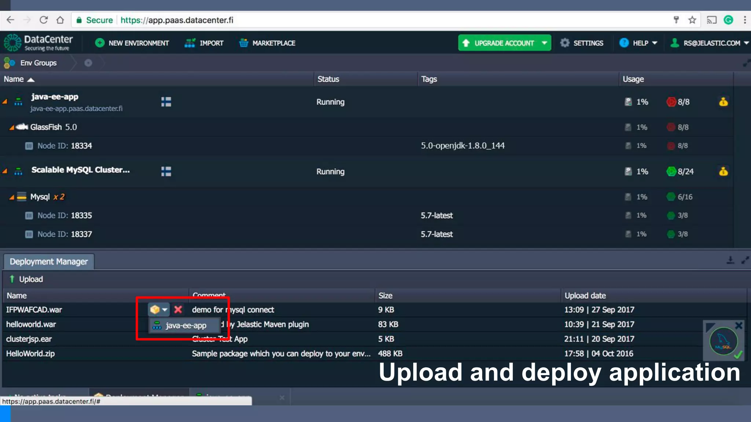
Task: Click Finland flag for MySQL Cluster
Action: pos(166,171)
